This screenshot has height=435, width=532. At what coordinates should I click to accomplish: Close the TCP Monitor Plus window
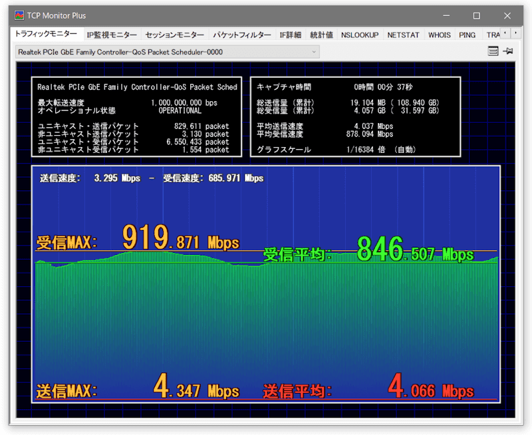coord(507,15)
